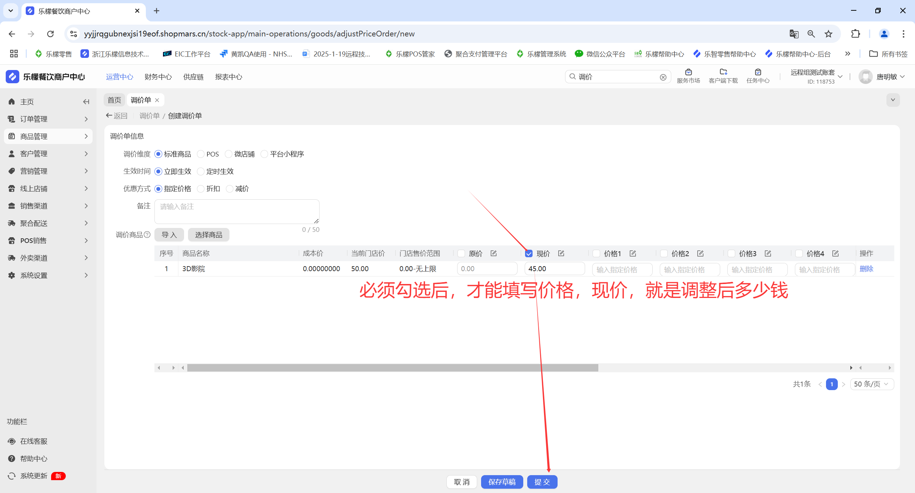This screenshot has height=493, width=915.
Task: Open the 微信公众平台 bookmark
Action: 600,54
